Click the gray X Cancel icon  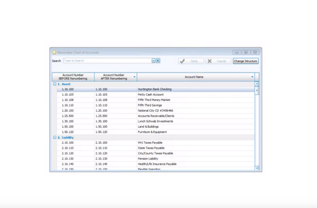pos(210,61)
